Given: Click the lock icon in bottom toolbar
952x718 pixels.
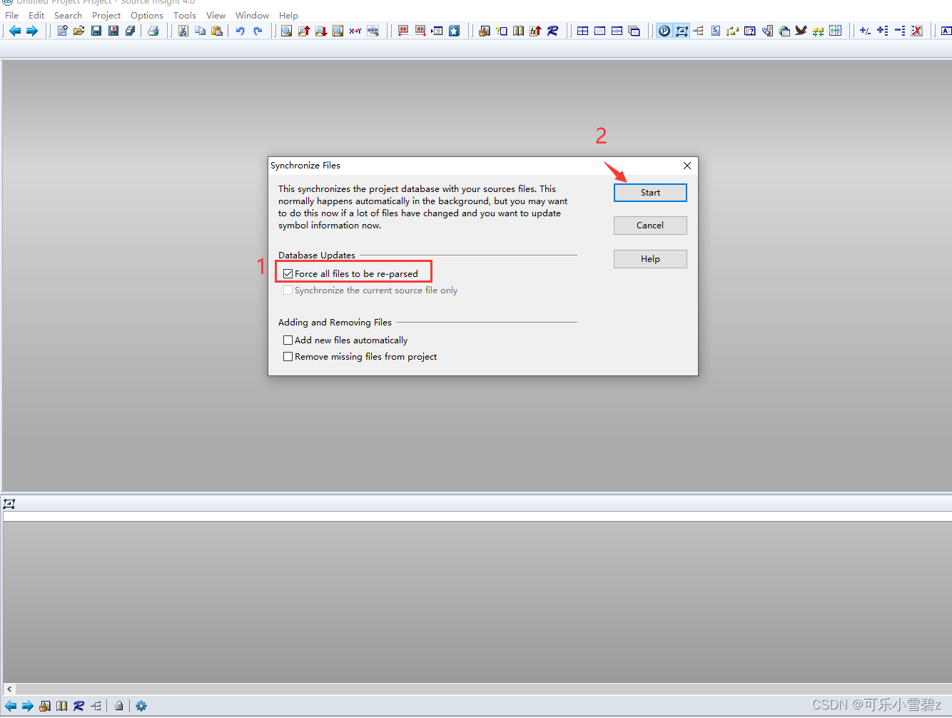Looking at the screenshot, I should point(119,706).
